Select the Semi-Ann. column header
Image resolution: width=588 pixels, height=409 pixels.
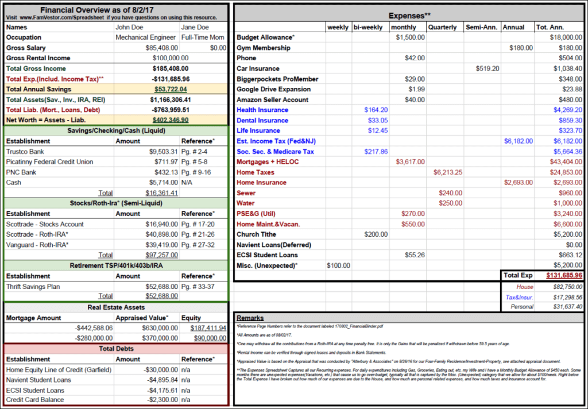(x=482, y=28)
